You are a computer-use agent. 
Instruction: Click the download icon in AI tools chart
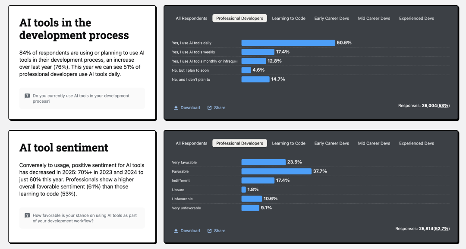[x=176, y=107]
